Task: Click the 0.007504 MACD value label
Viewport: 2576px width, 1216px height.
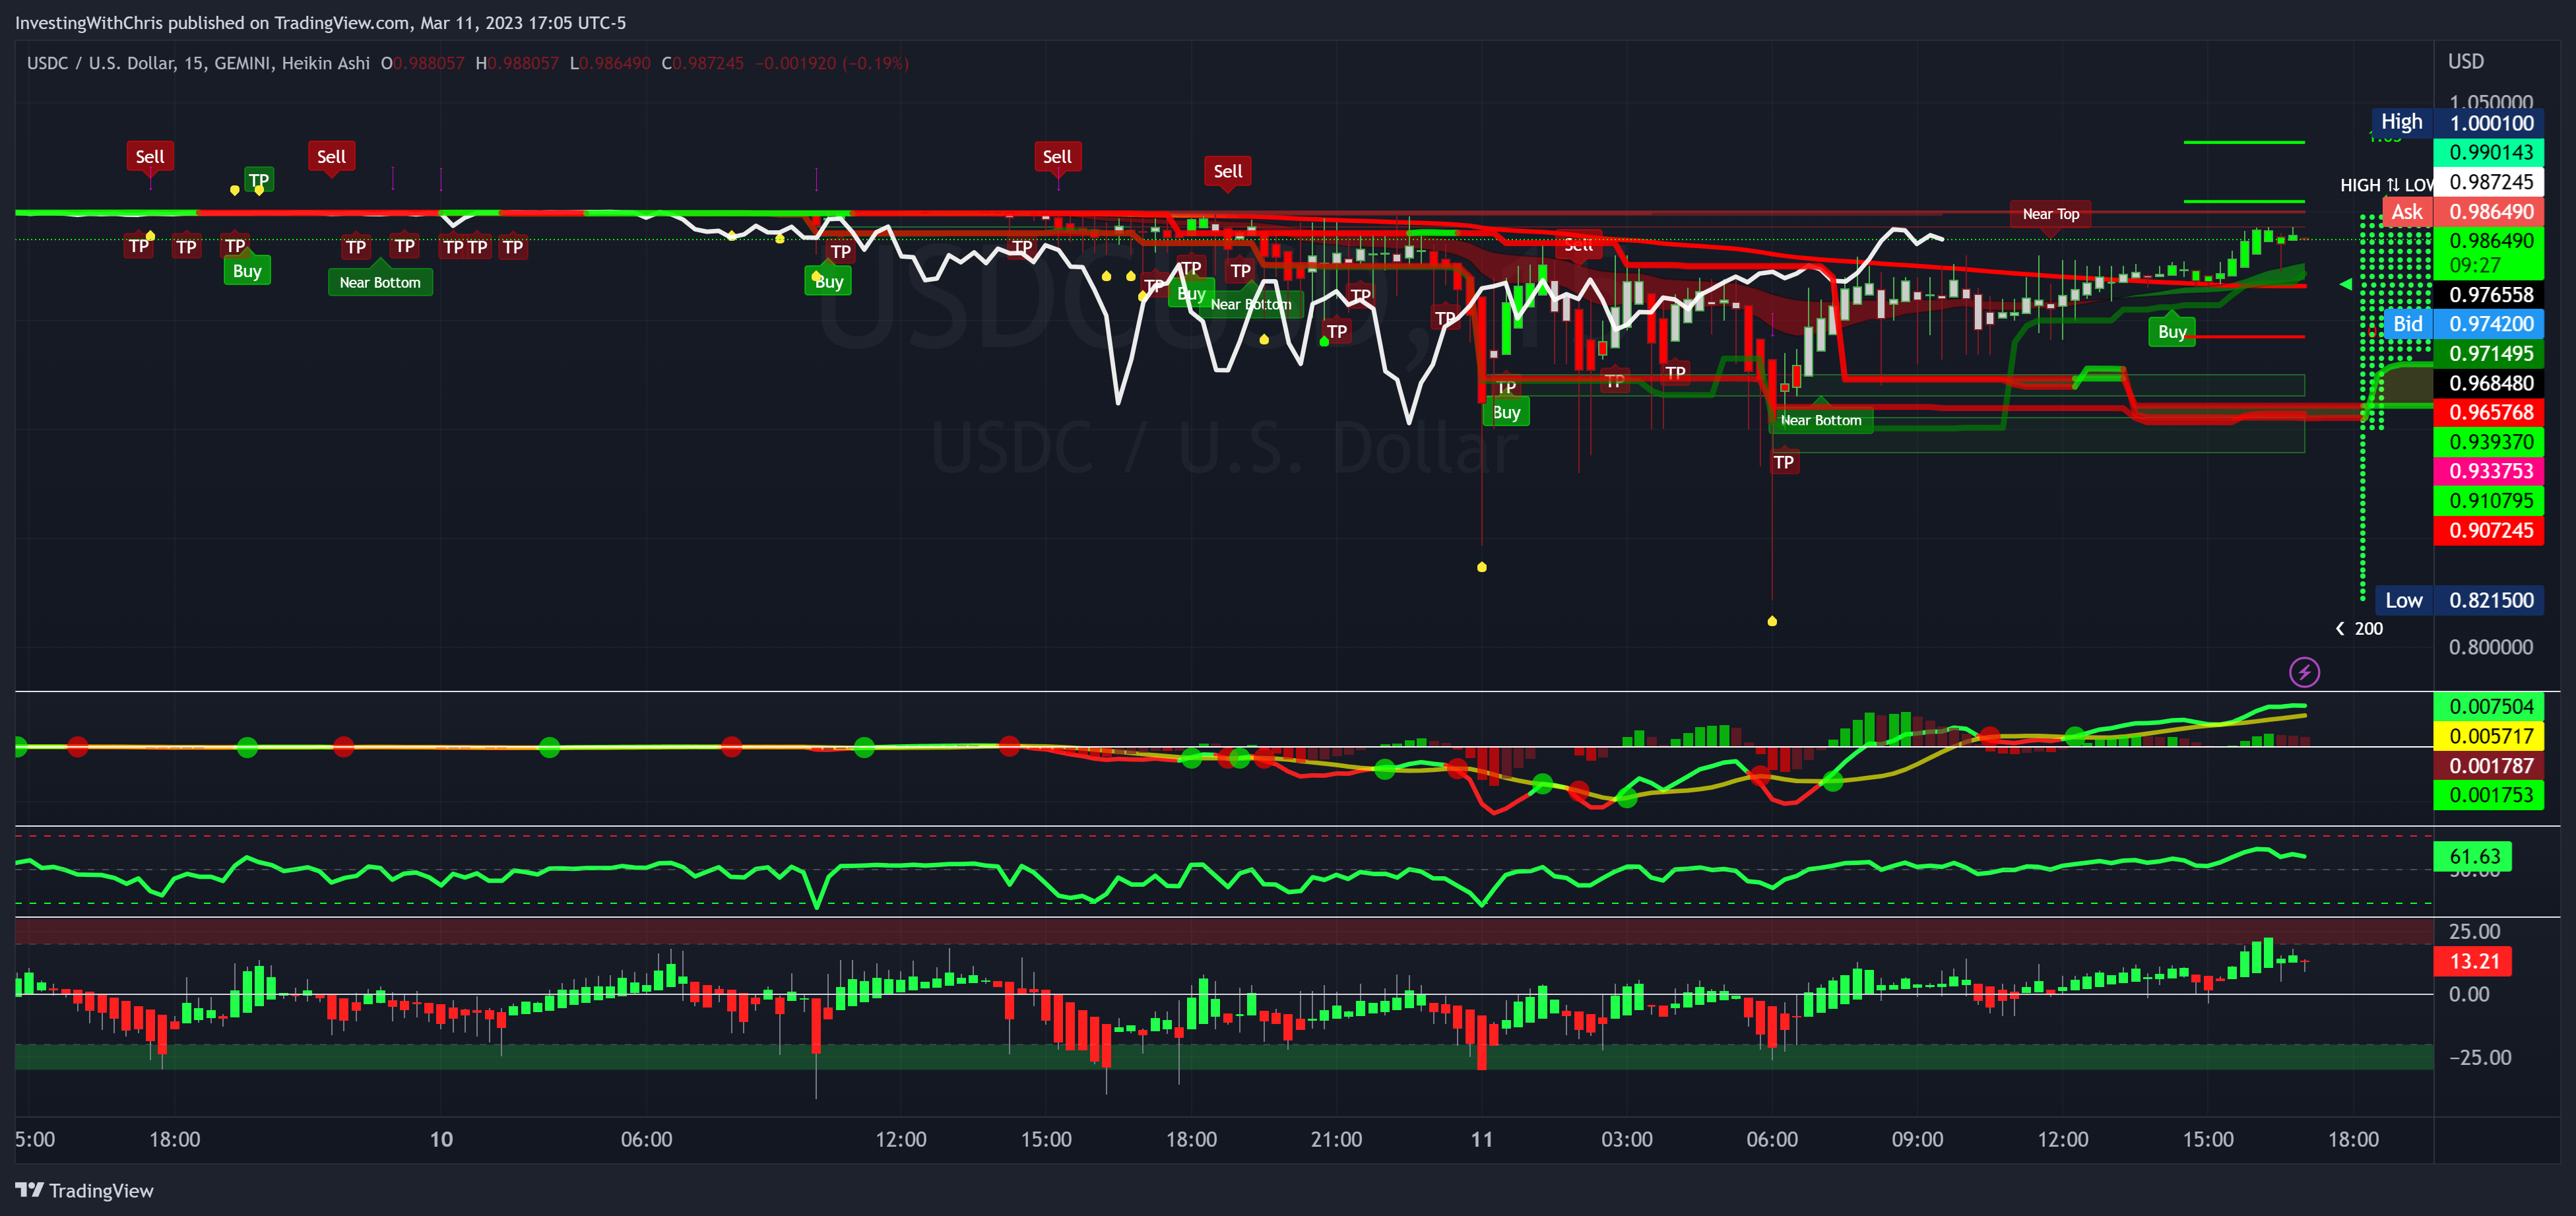Action: tap(2489, 706)
